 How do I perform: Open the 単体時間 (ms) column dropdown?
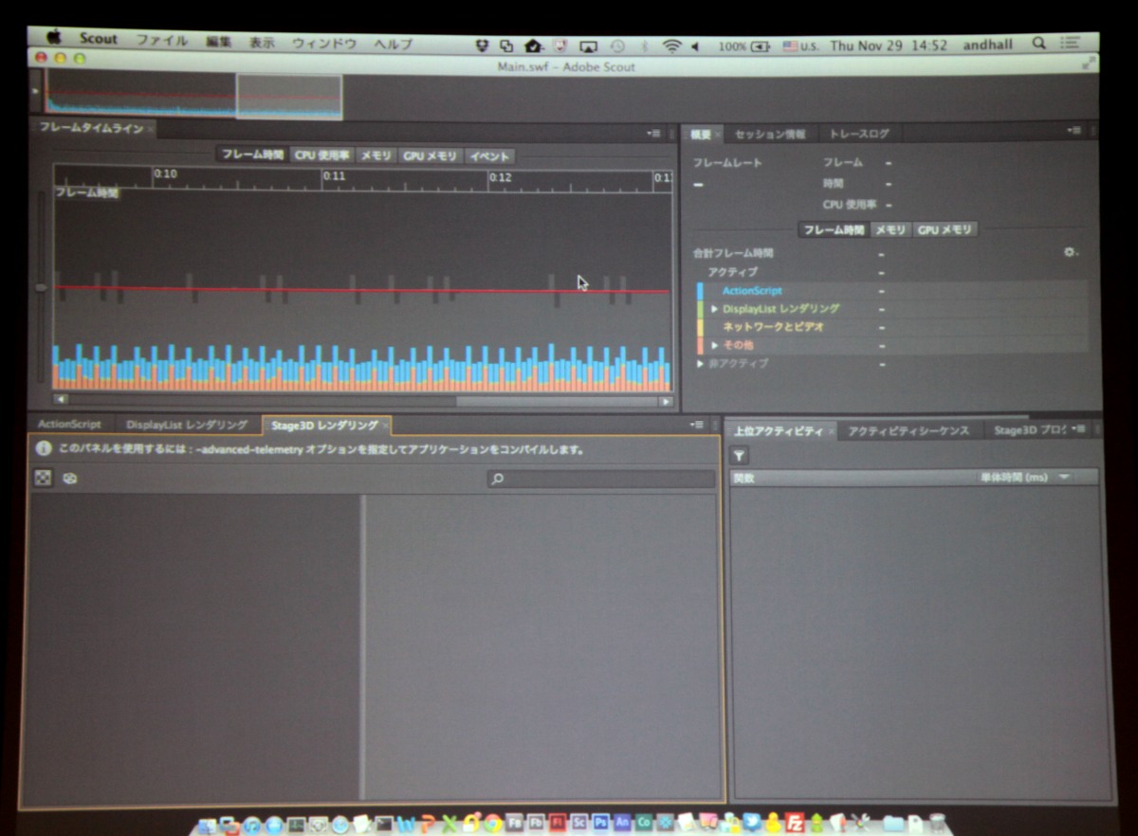coord(1064,477)
